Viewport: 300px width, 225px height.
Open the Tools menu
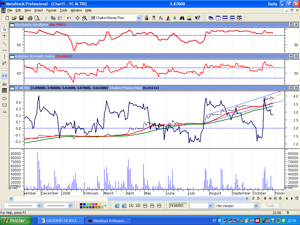64,10
